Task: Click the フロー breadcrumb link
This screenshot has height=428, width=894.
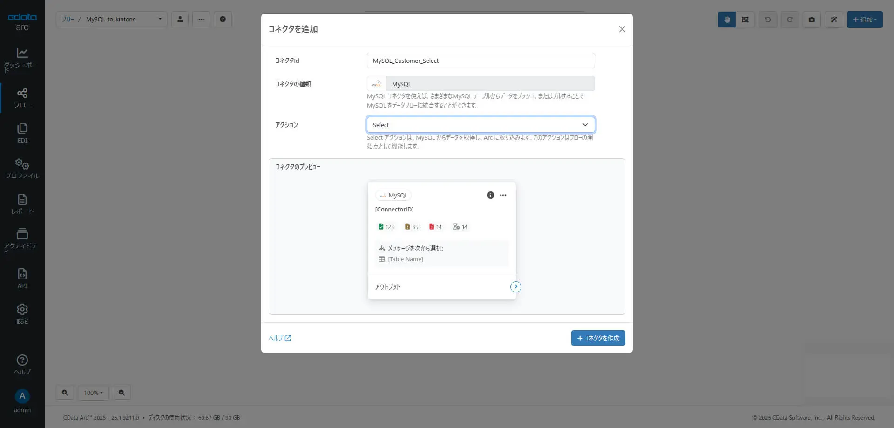Action: click(x=68, y=19)
